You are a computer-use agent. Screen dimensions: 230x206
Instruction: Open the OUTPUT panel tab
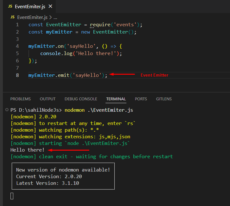[x=48, y=99]
